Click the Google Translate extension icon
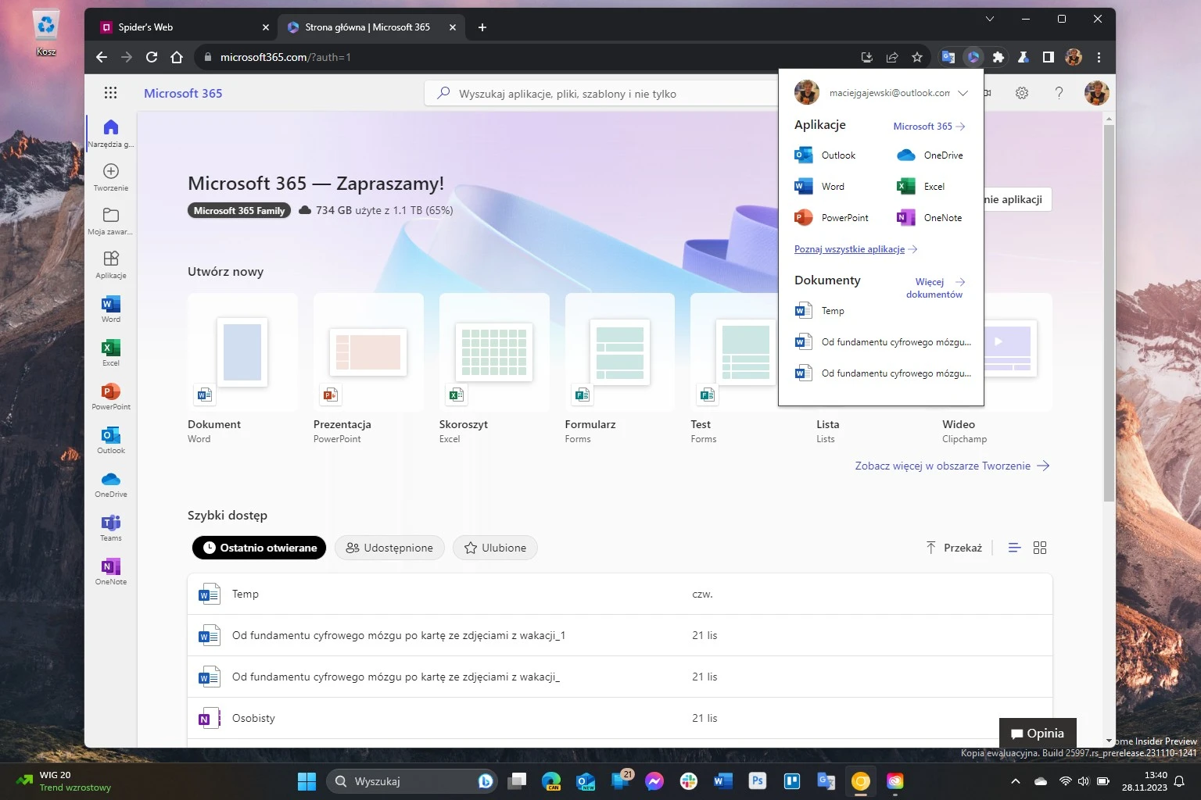 948,57
